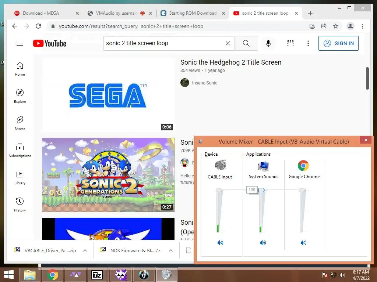Click the Chrome address bar URL
Screen dimensions: 377x282
point(131,26)
